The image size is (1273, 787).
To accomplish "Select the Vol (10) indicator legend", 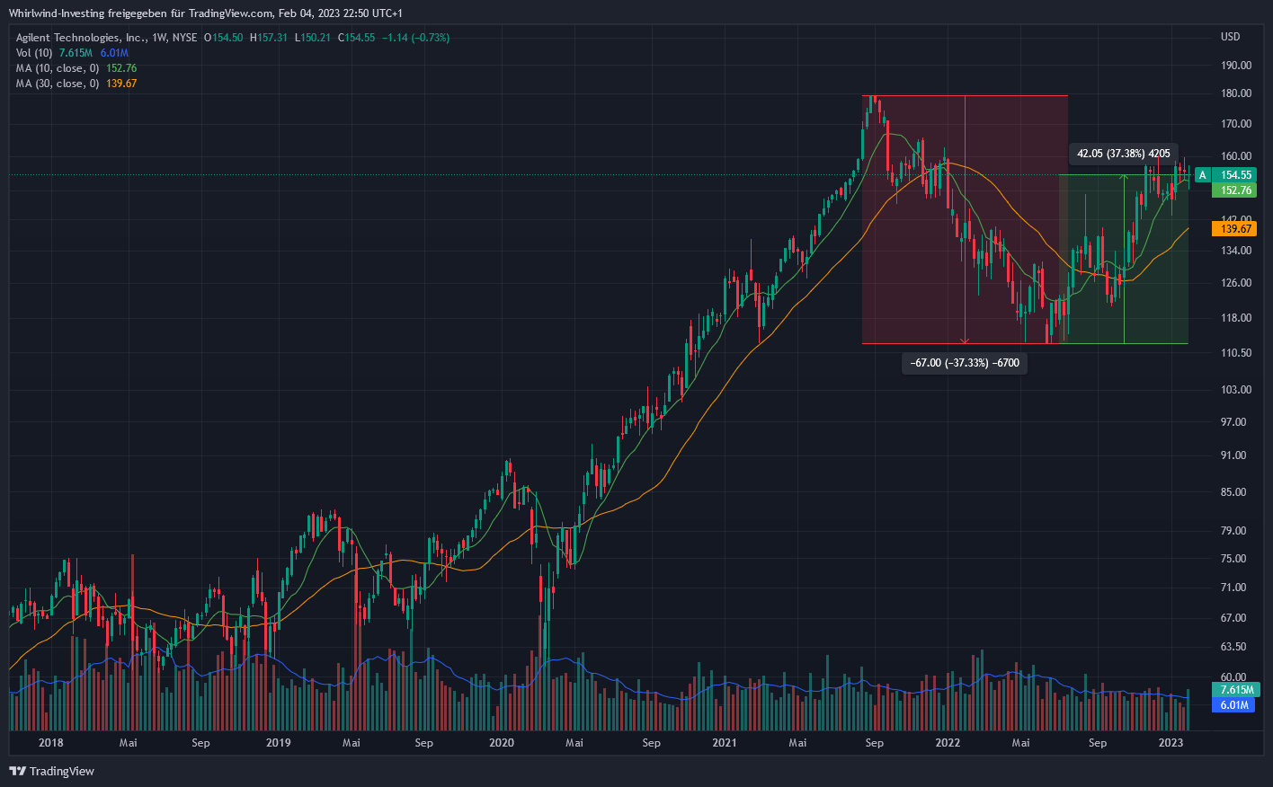I will click(x=34, y=53).
